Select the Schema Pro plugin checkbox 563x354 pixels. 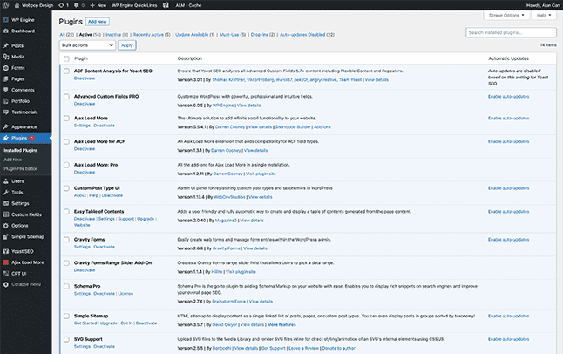click(66, 287)
